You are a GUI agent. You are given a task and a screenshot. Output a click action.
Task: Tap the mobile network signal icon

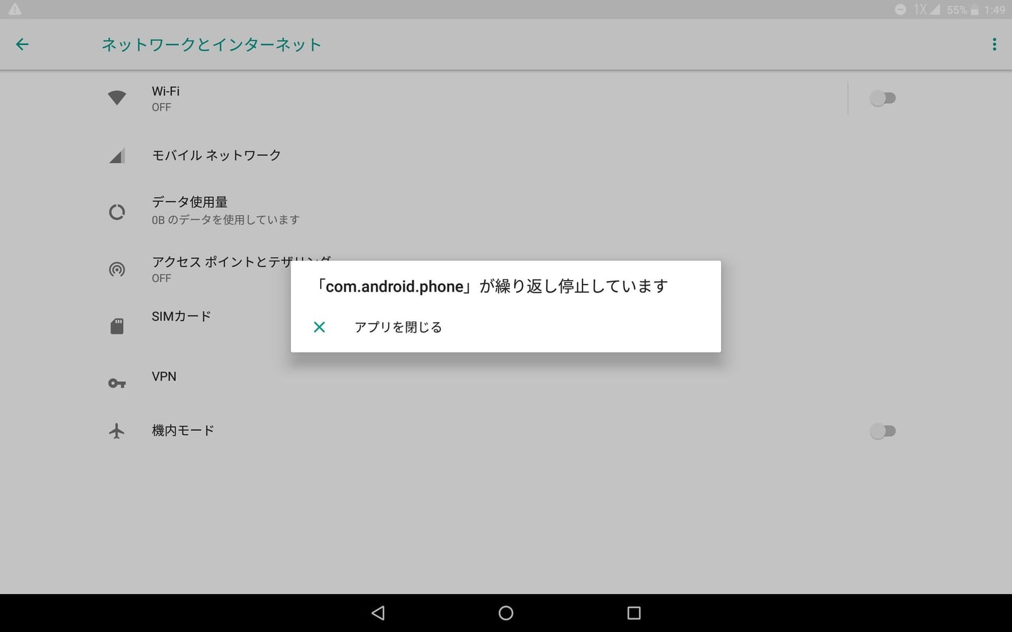pos(117,155)
